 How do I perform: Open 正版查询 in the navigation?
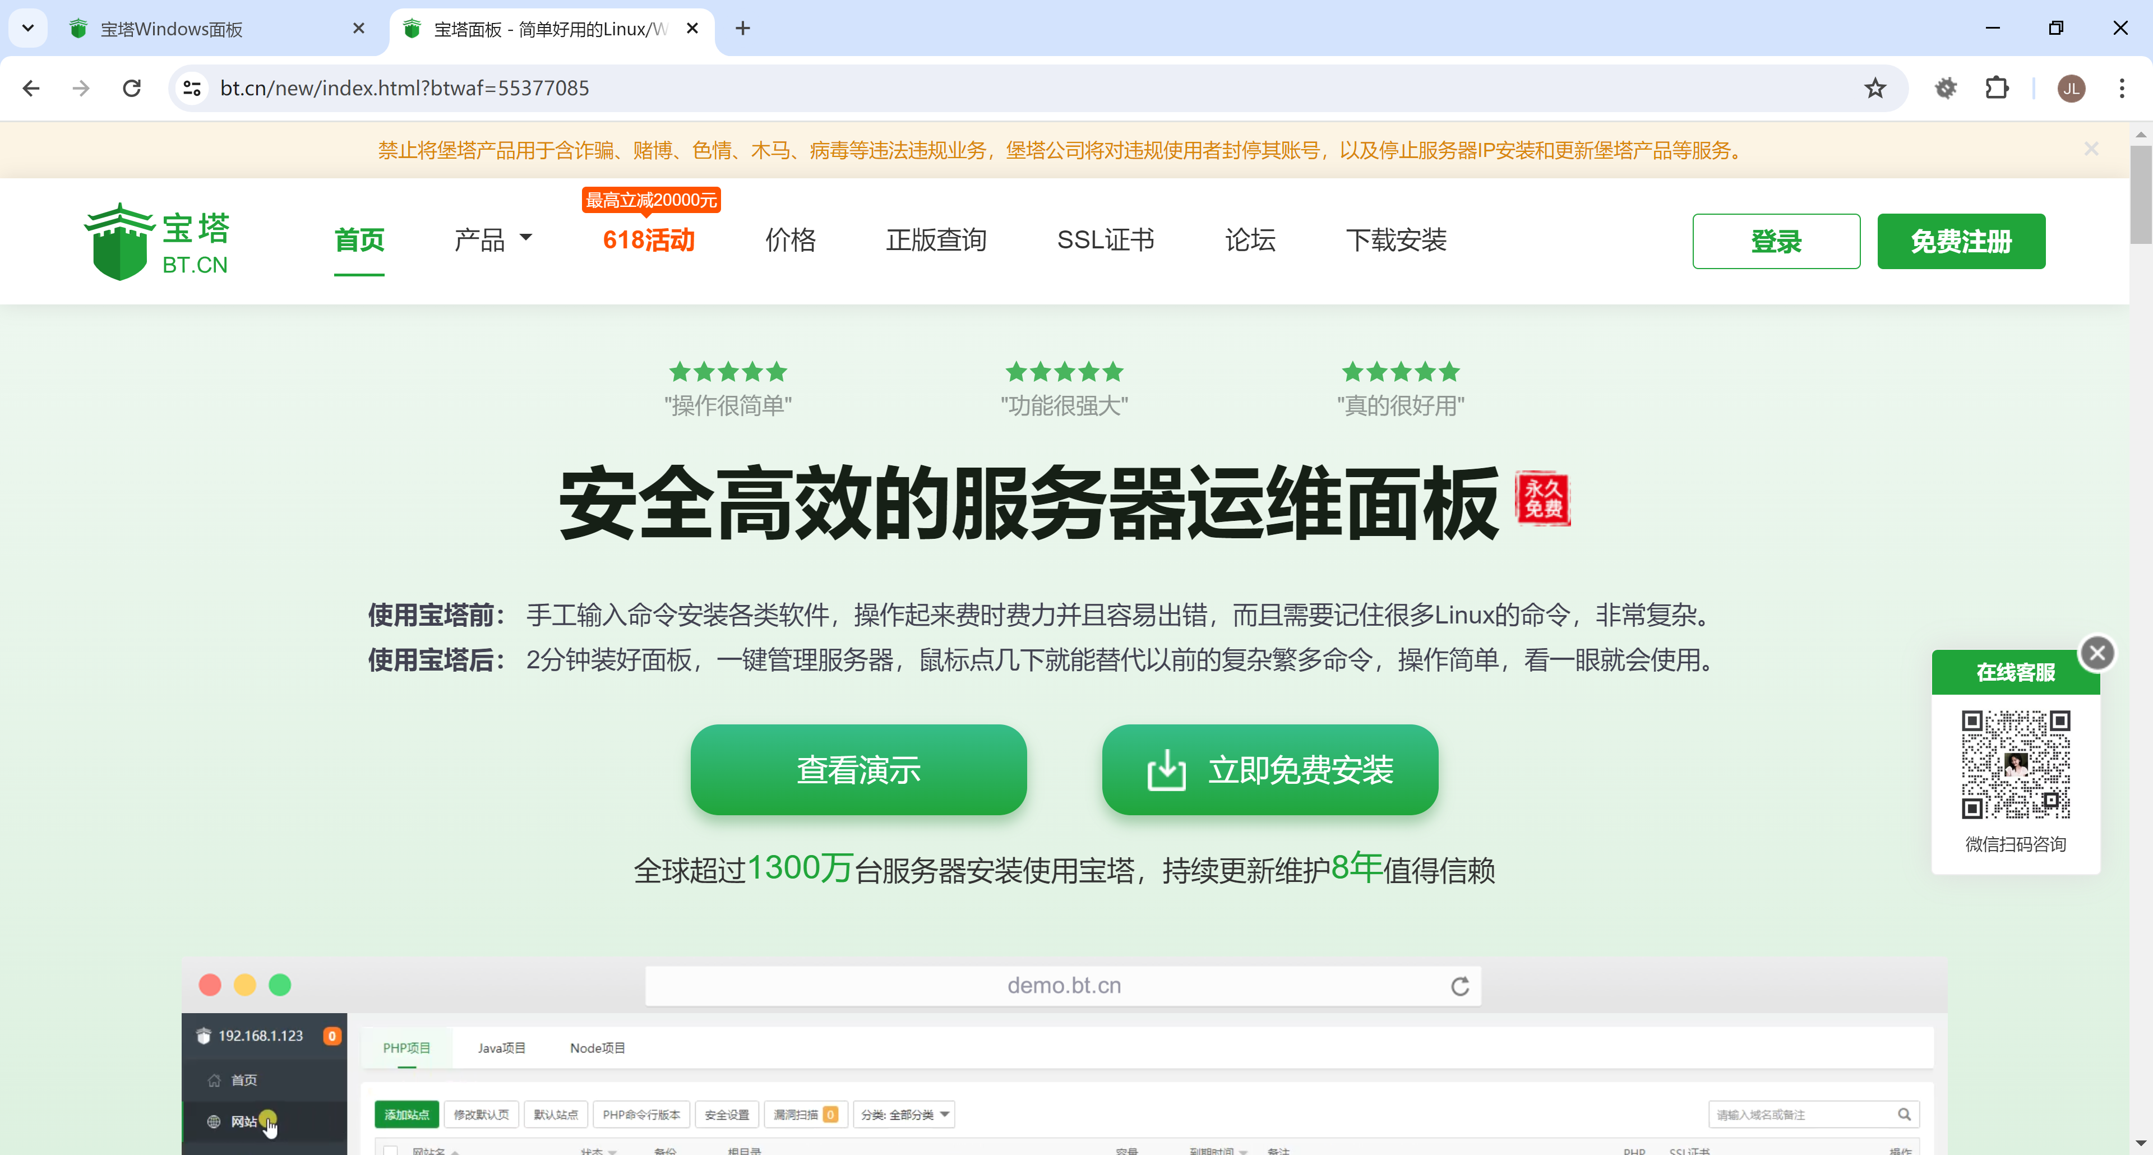(936, 241)
